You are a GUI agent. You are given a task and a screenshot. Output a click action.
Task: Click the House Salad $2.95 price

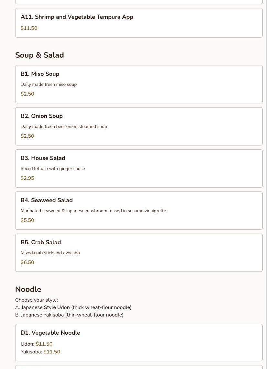point(27,178)
